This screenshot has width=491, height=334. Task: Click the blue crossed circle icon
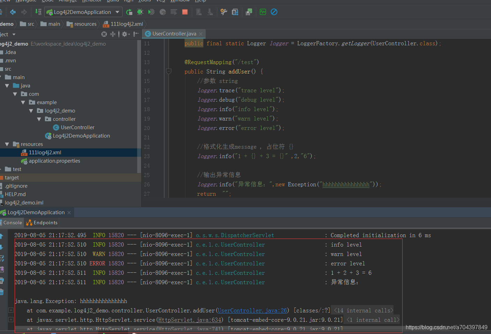[x=274, y=12]
